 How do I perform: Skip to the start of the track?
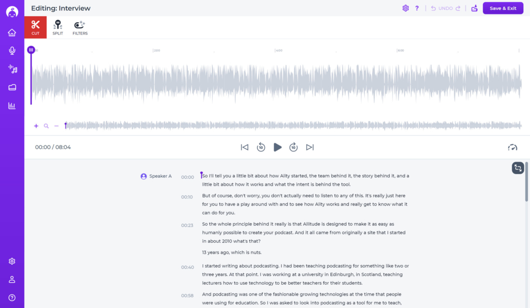click(x=244, y=147)
